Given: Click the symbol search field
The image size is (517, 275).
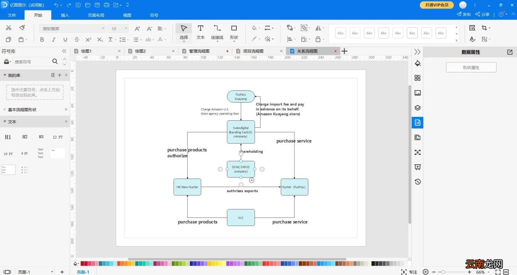Looking at the screenshot, I should point(32,62).
